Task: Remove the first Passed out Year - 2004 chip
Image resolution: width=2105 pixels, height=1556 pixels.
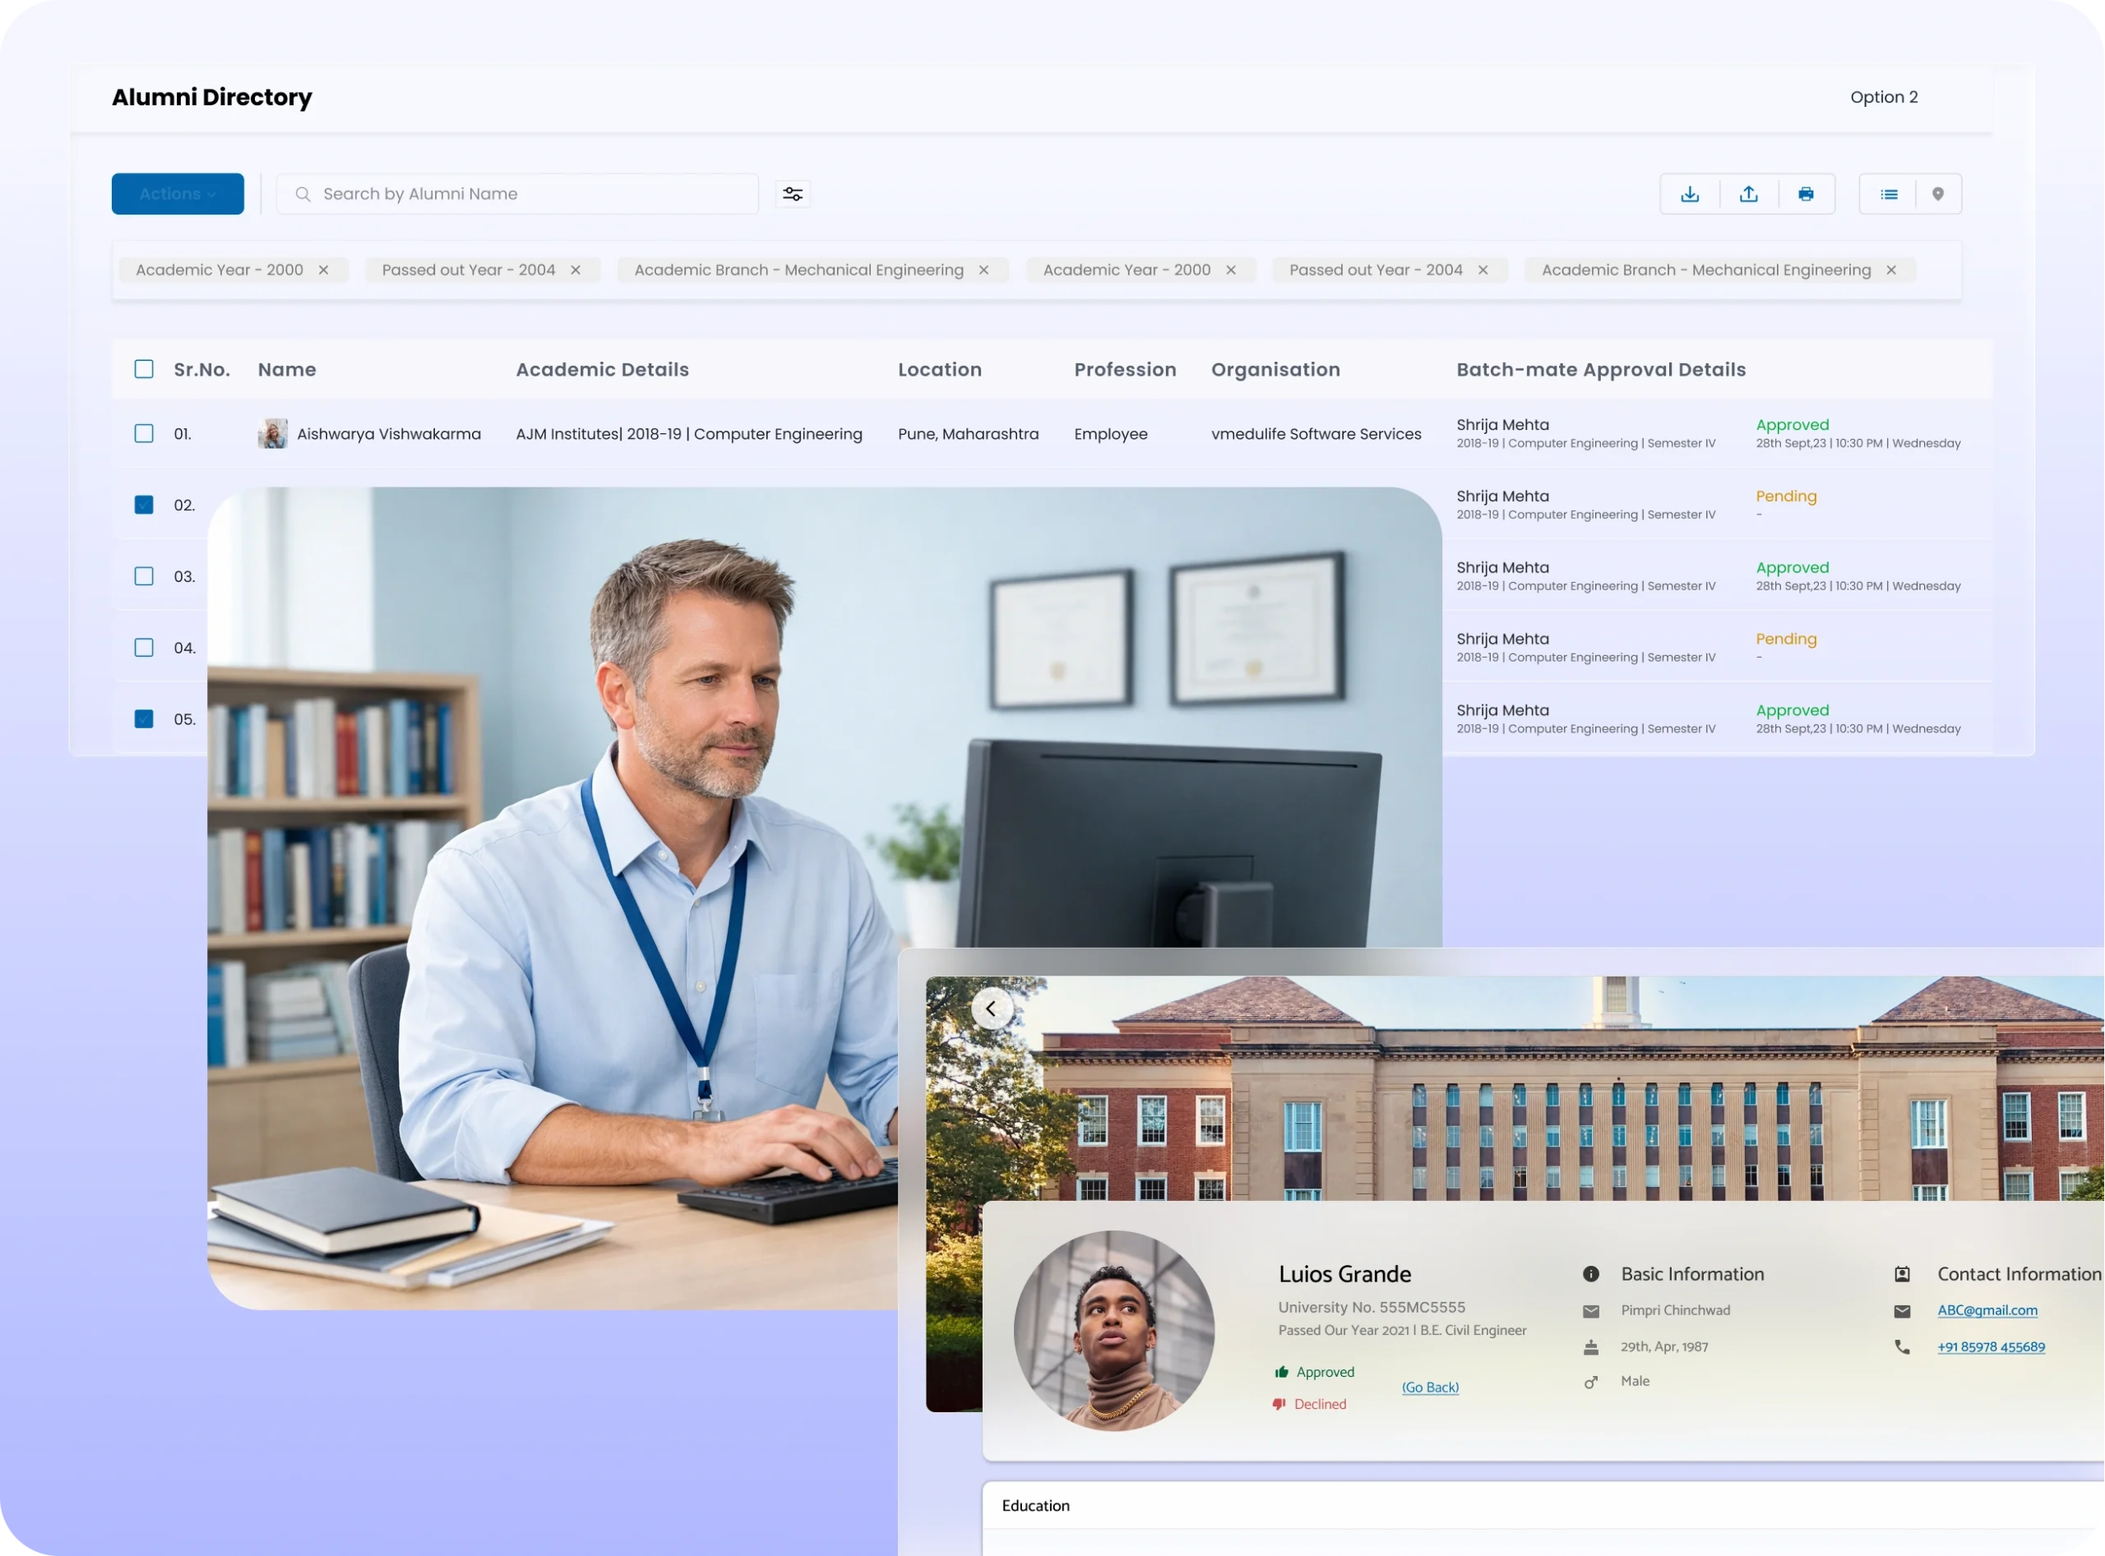Action: click(575, 270)
